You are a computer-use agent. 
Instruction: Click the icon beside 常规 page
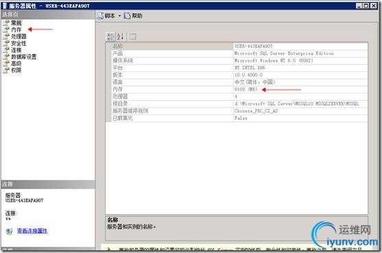[6, 23]
